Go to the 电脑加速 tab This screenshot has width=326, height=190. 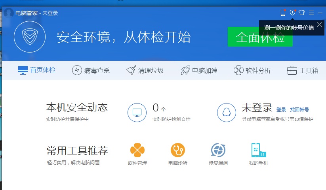[x=199, y=70]
